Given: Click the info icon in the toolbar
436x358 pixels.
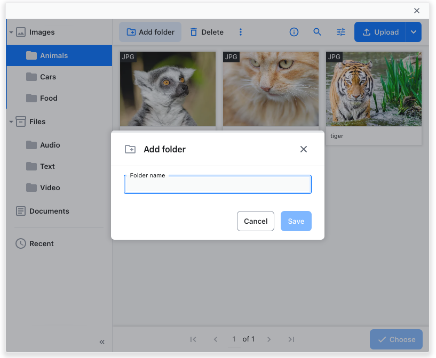Looking at the screenshot, I should (294, 32).
